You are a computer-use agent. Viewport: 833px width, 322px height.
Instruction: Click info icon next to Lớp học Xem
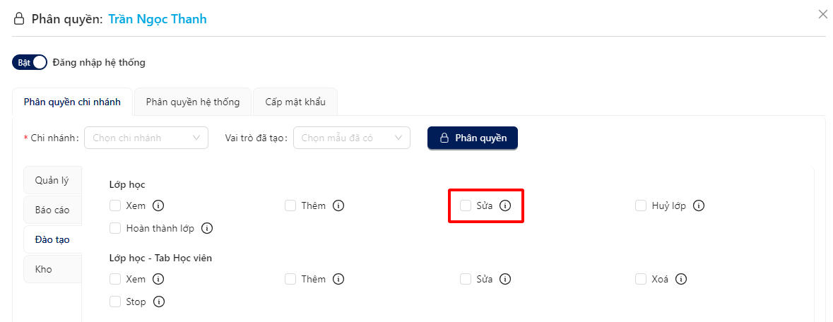tap(158, 205)
